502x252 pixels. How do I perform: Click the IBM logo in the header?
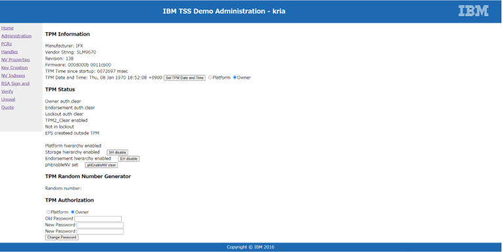473,11
